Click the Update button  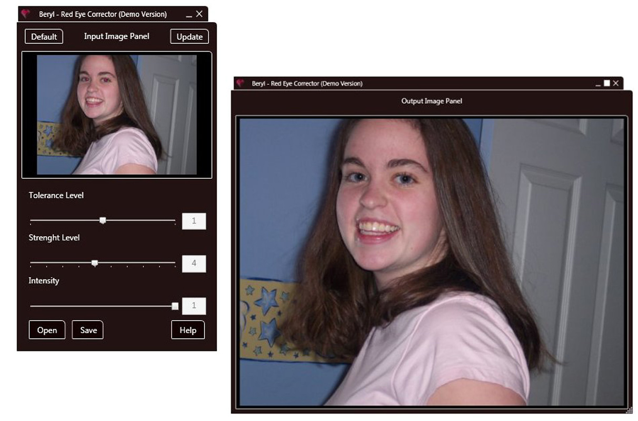[190, 36]
